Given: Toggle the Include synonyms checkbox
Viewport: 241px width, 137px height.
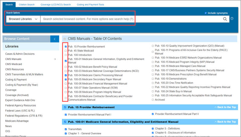Looking at the screenshot, I should coord(206,13).
